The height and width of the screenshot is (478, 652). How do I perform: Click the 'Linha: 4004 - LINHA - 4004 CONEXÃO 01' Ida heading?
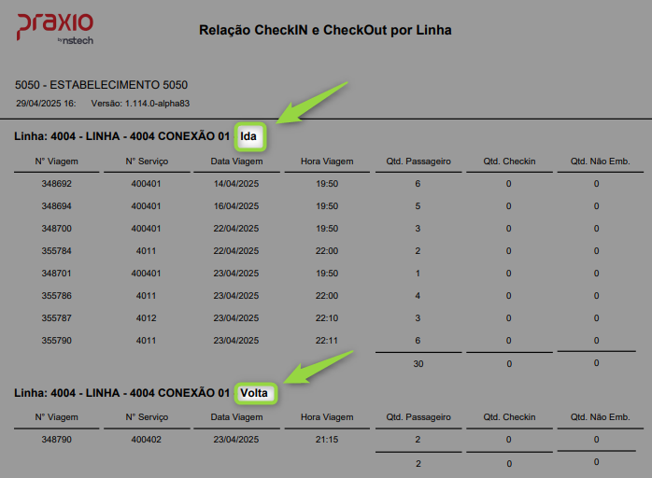[121, 136]
